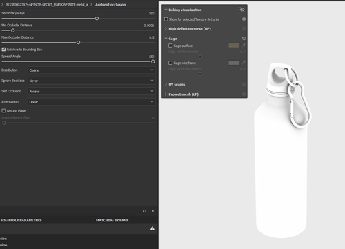This screenshot has width=345, height=249.
Task: Open the Cage wireframe color swatch
Action: (234, 63)
